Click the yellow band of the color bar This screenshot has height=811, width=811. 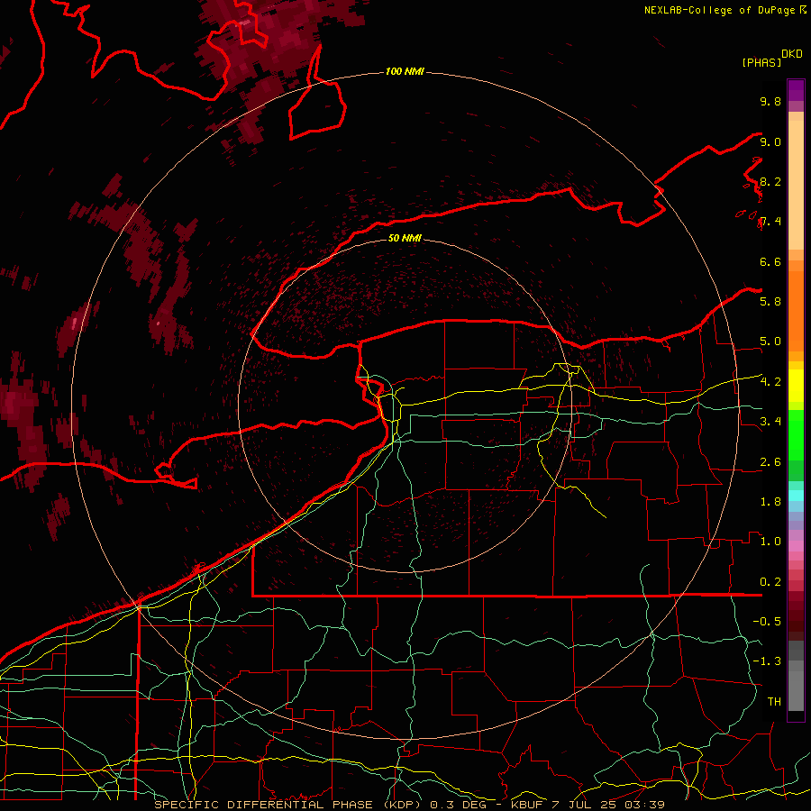coord(796,386)
